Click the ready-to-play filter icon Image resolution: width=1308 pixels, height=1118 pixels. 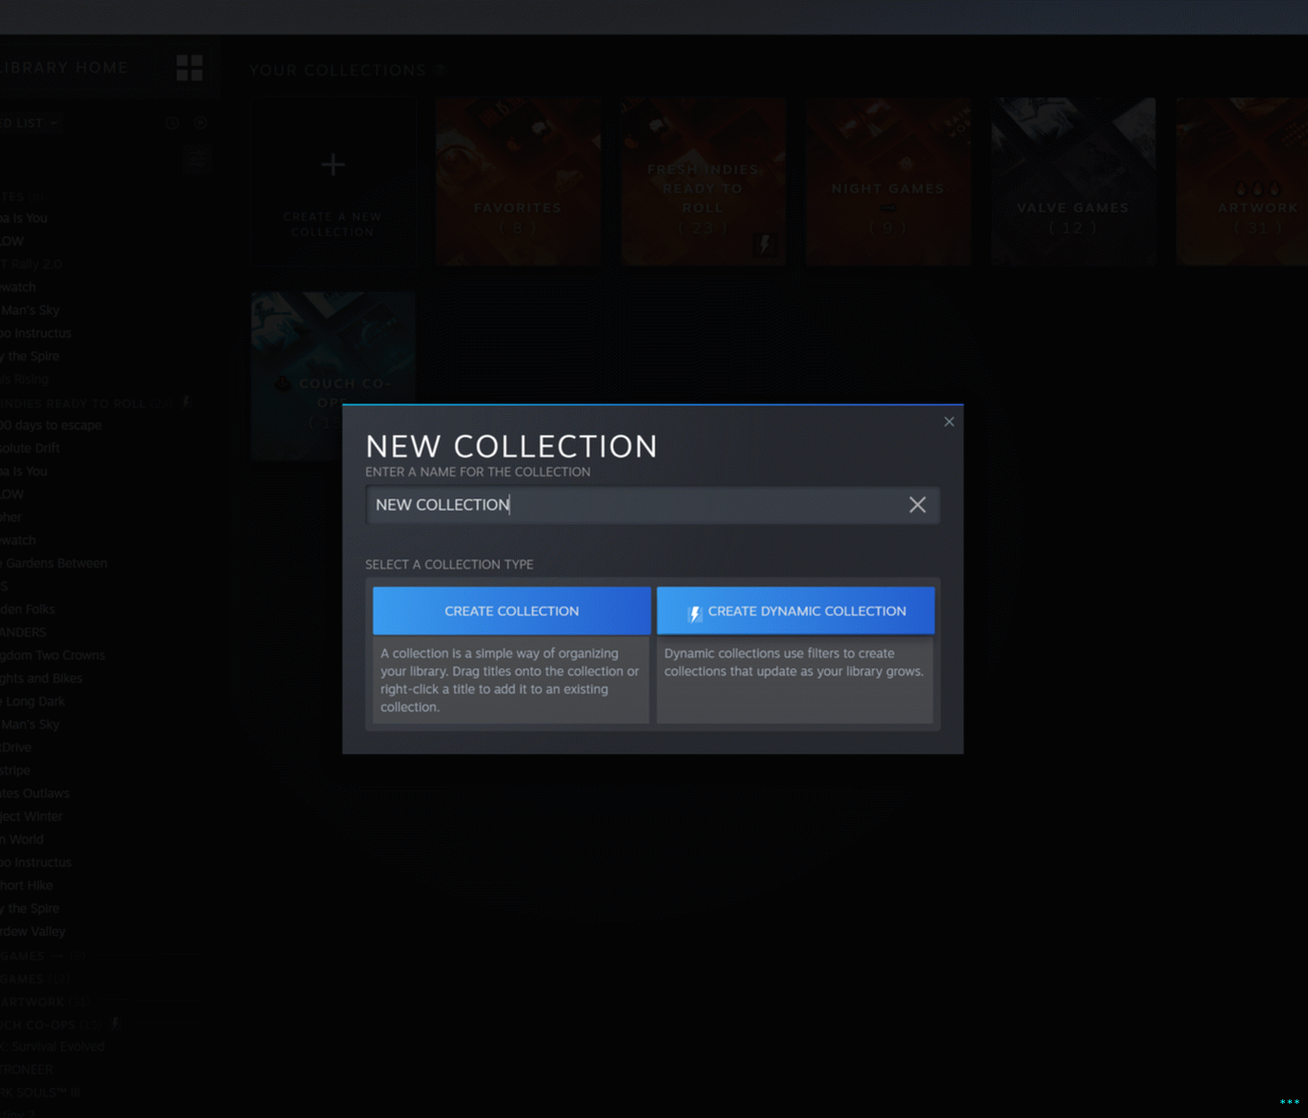tap(201, 123)
